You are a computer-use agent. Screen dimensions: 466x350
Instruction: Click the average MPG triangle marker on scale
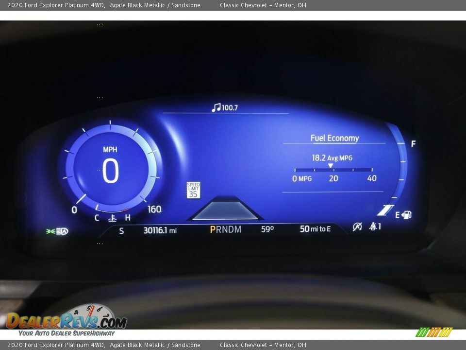coord(331,165)
